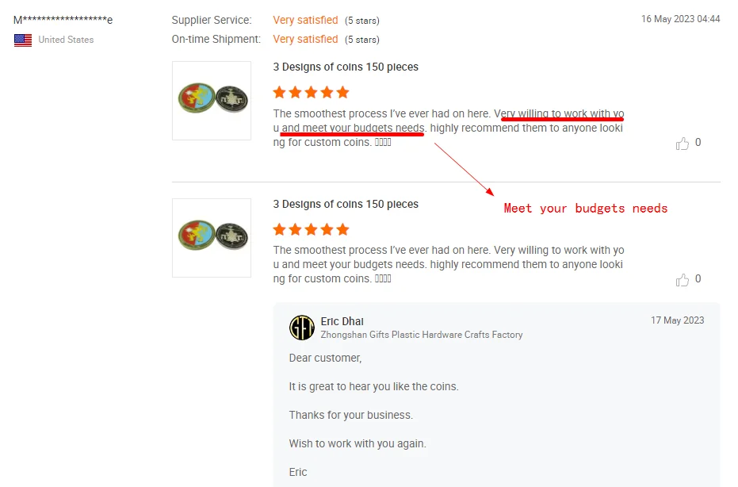Viewport: 738px width, 487px height.
Task: Click the first review's five-star rating
Action: [x=311, y=92]
